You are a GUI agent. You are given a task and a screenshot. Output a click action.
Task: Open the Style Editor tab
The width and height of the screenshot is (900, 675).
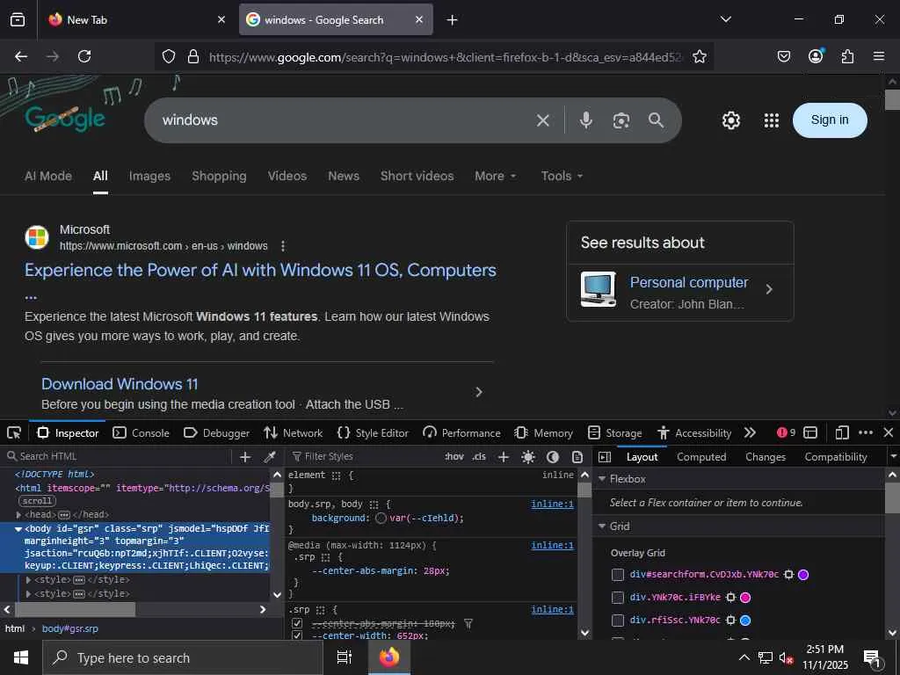point(373,432)
